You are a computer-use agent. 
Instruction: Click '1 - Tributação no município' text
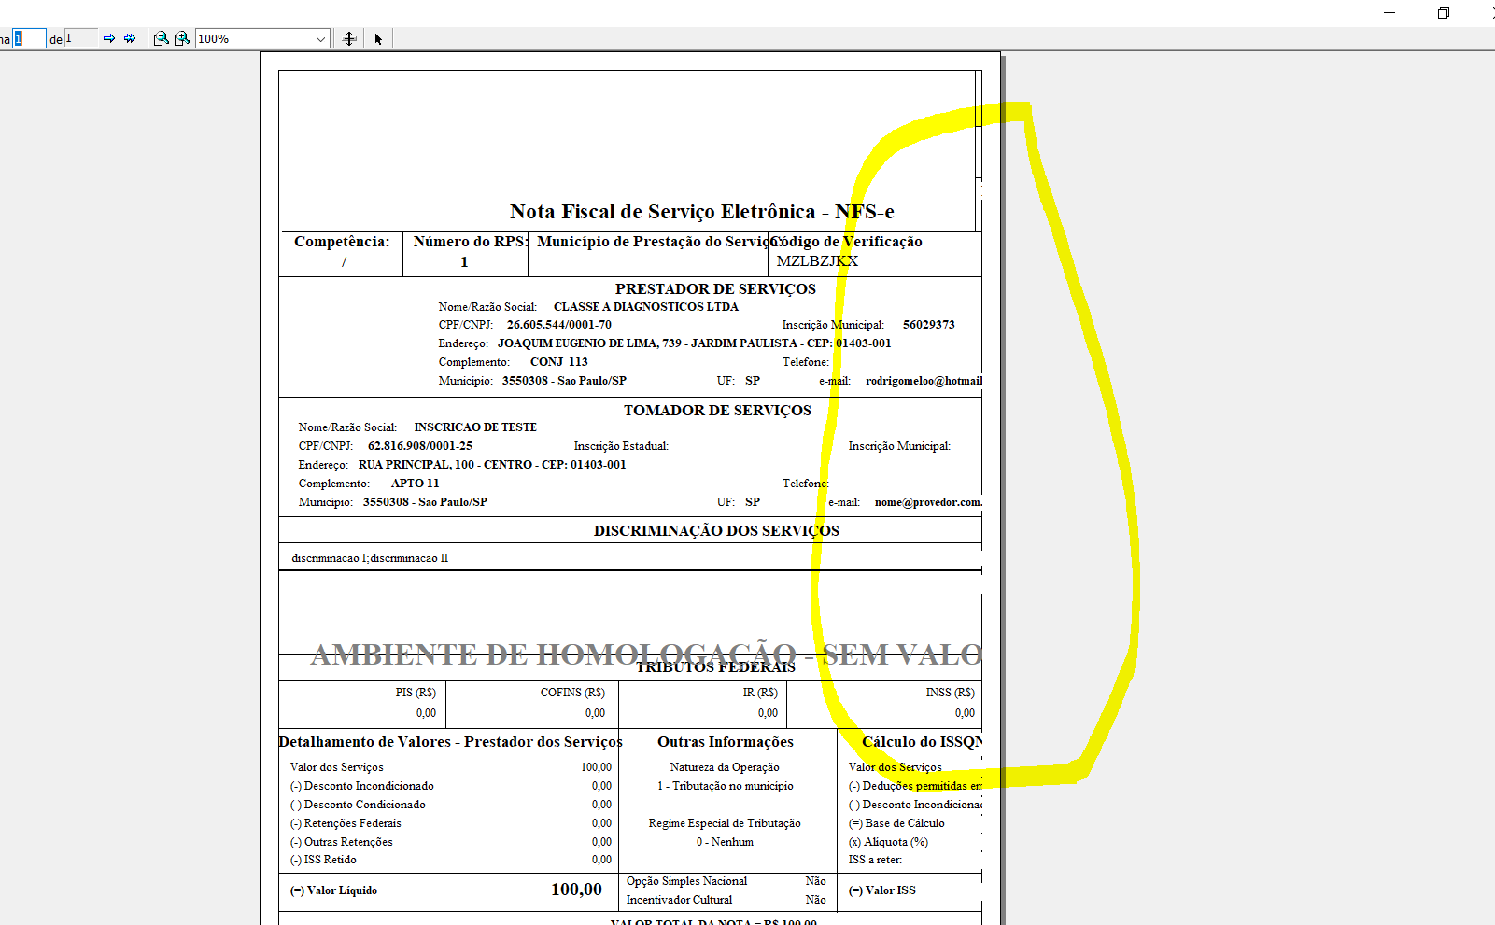coord(726,786)
